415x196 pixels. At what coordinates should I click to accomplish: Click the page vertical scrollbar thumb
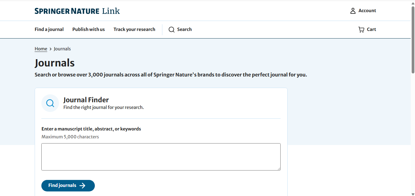(x=413, y=39)
